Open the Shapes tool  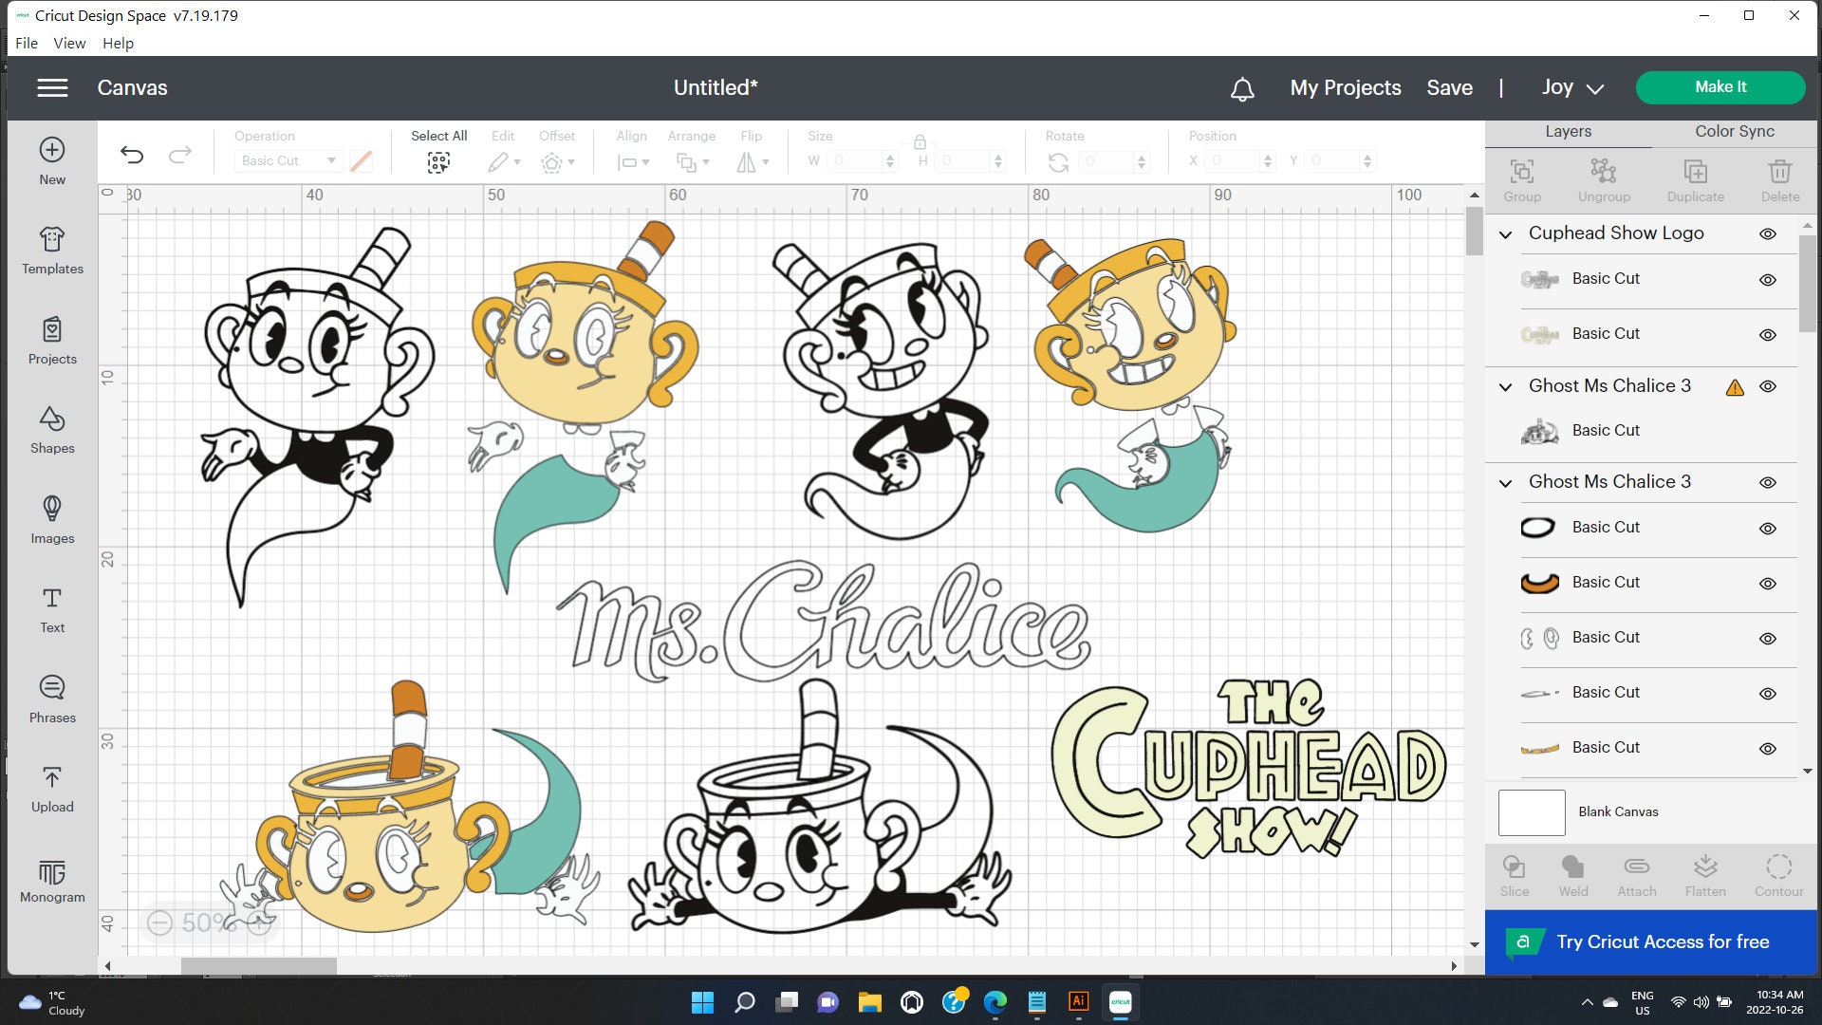(x=52, y=431)
